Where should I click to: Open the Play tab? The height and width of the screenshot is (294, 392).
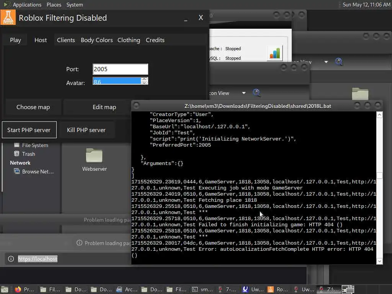15,40
